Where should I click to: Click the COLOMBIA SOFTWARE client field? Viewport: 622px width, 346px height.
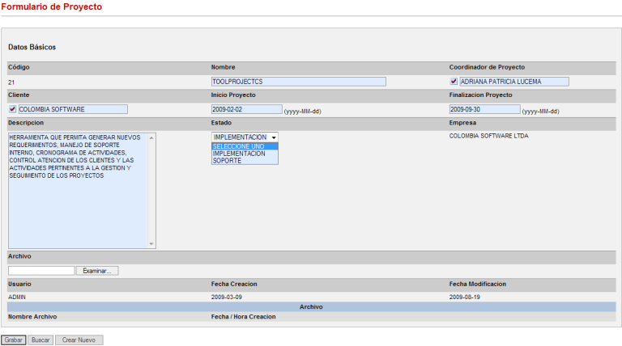(x=72, y=109)
